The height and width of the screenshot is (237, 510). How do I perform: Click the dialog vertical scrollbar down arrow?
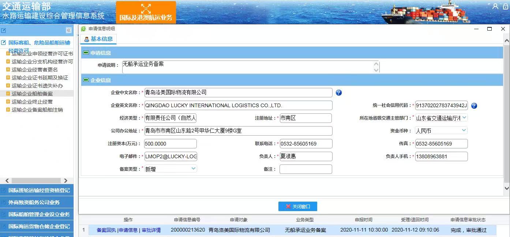tap(507, 188)
